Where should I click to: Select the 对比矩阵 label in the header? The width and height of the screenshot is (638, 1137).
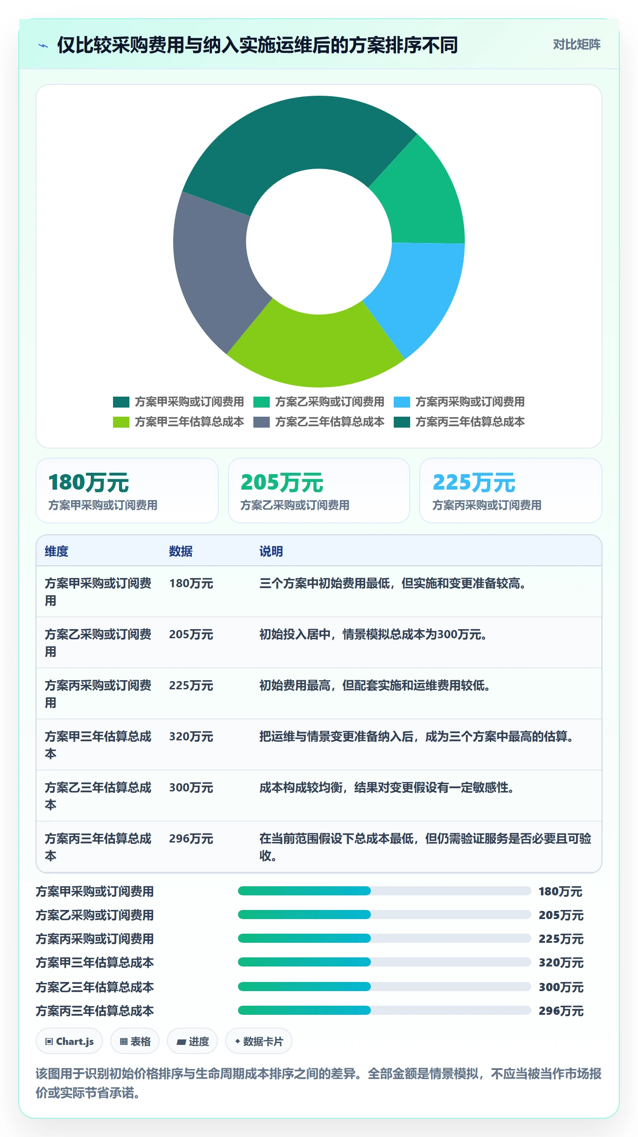(x=576, y=45)
